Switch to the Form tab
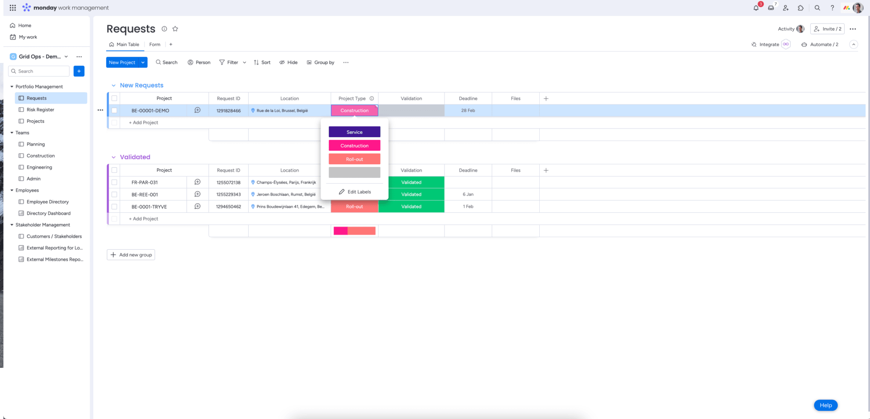 click(155, 44)
